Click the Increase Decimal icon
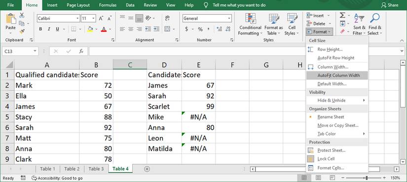This screenshot has width=407, height=182. [x=219, y=29]
